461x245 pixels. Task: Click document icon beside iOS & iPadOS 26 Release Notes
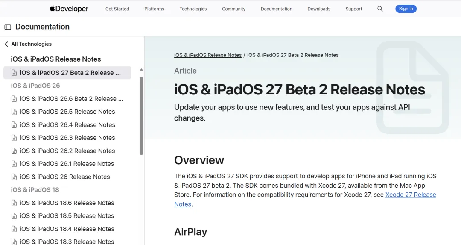pos(14,177)
